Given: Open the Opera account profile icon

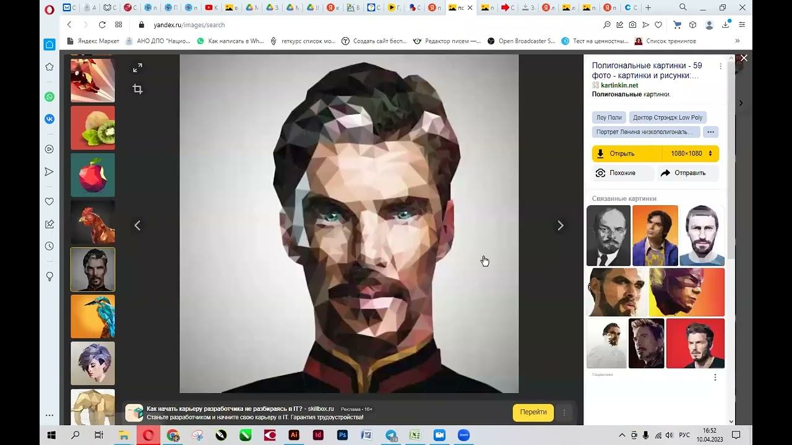Looking at the screenshot, I should 709,25.
